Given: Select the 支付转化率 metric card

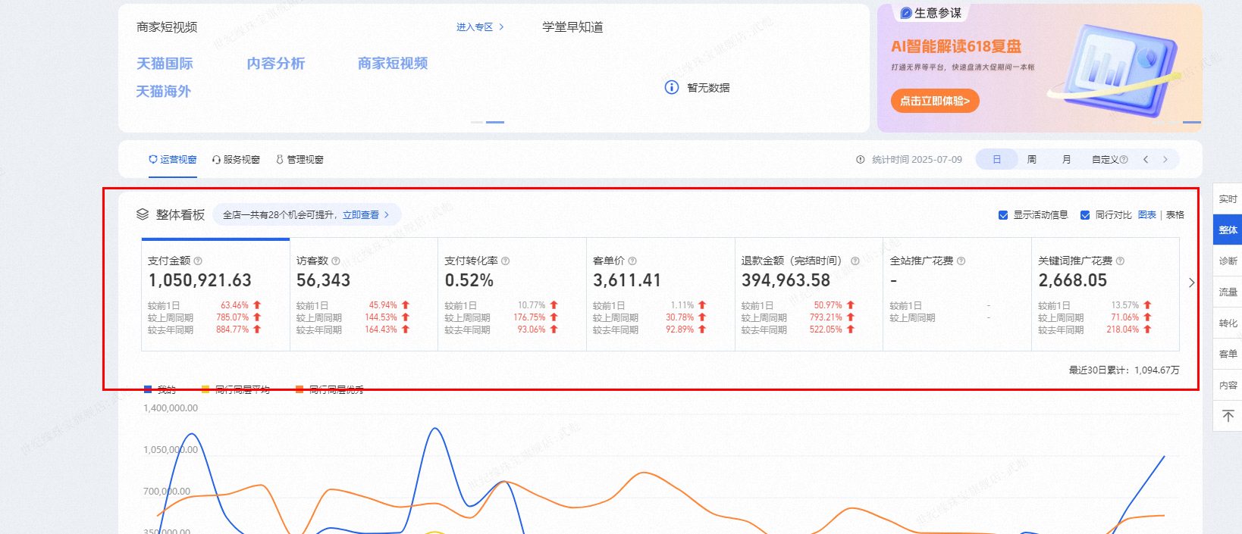Looking at the screenshot, I should pyautogui.click(x=512, y=294).
